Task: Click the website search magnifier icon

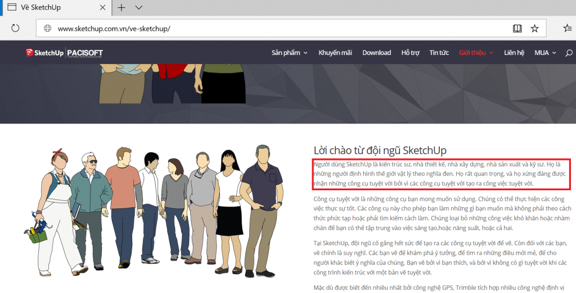Action: point(569,53)
